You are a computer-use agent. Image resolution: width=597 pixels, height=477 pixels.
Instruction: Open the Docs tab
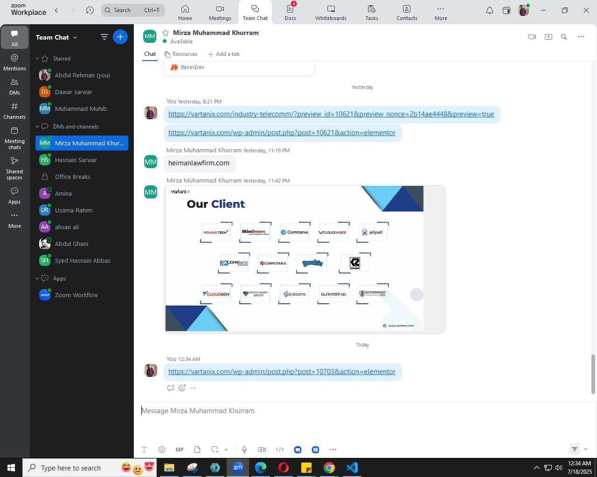tap(290, 13)
